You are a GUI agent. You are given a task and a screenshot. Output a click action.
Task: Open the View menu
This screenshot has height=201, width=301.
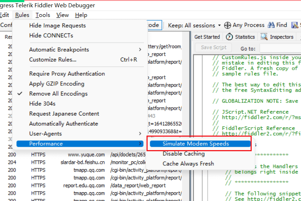tap(63, 15)
